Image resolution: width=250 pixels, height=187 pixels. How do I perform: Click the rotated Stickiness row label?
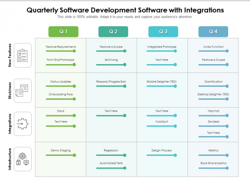pyautogui.click(x=10, y=91)
